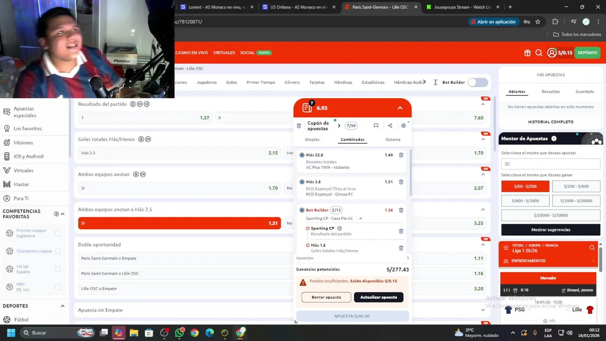
Task: Select the Combinadas tab
Action: coord(352,140)
